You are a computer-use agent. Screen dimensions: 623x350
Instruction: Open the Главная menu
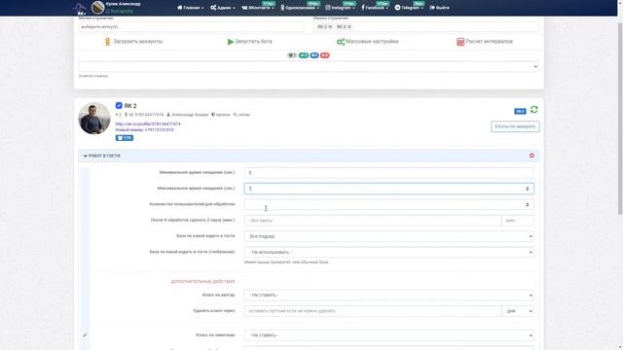191,8
